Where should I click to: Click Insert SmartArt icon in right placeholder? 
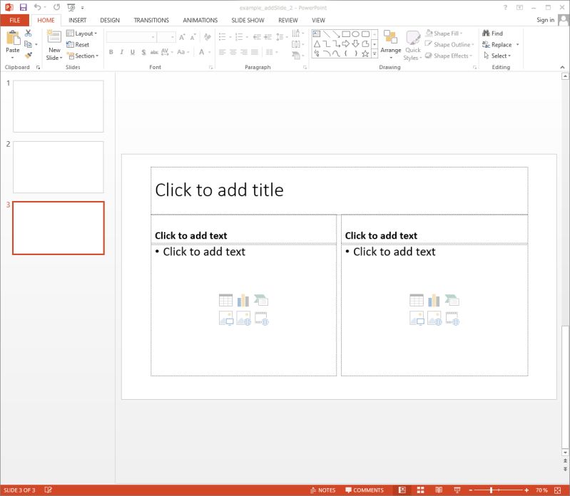pos(452,300)
